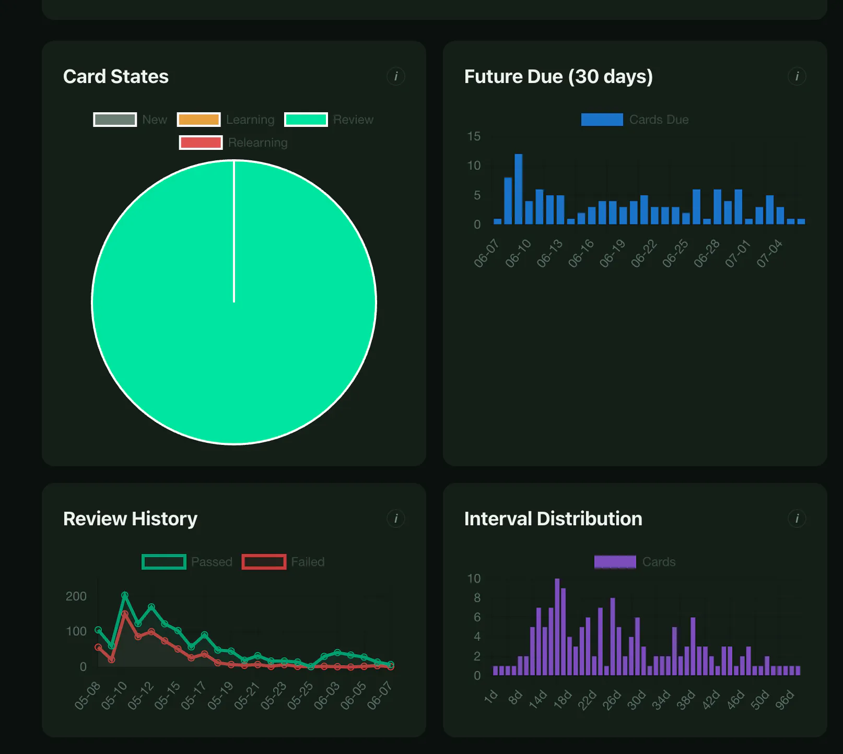Click the 06-07 label under Review History
This screenshot has width=843, height=754.
point(380,696)
